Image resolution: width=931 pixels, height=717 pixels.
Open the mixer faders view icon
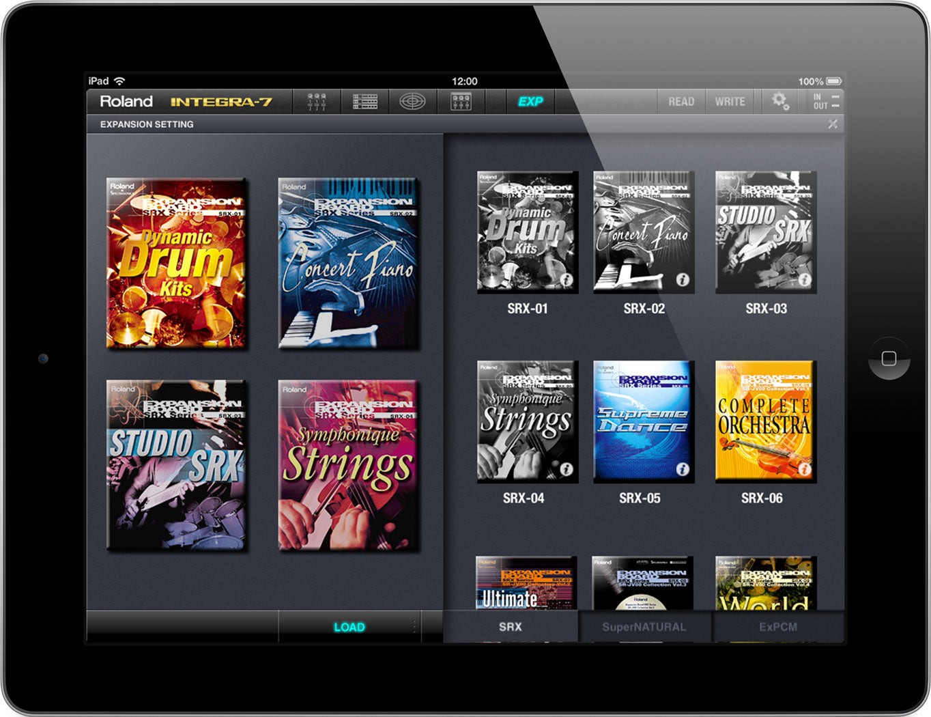317,102
